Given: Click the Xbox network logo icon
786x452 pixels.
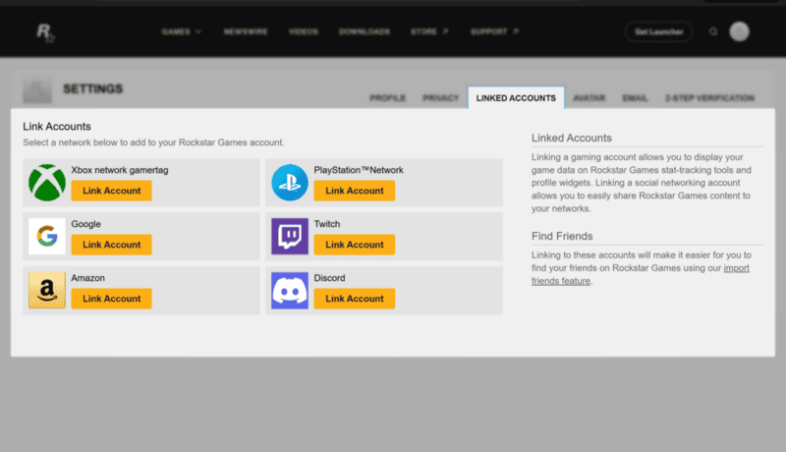Looking at the screenshot, I should click(46, 183).
